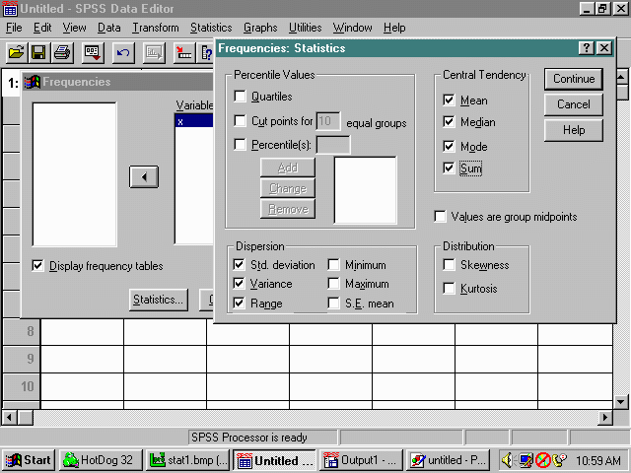The width and height of the screenshot is (631, 473).
Task: Switch to HotDog 32 taskbar button
Action: tap(101, 460)
